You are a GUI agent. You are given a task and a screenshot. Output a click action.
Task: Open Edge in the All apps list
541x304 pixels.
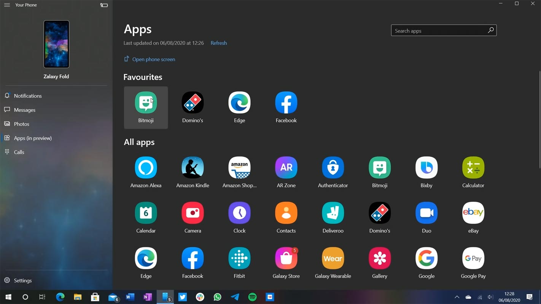pos(146,263)
